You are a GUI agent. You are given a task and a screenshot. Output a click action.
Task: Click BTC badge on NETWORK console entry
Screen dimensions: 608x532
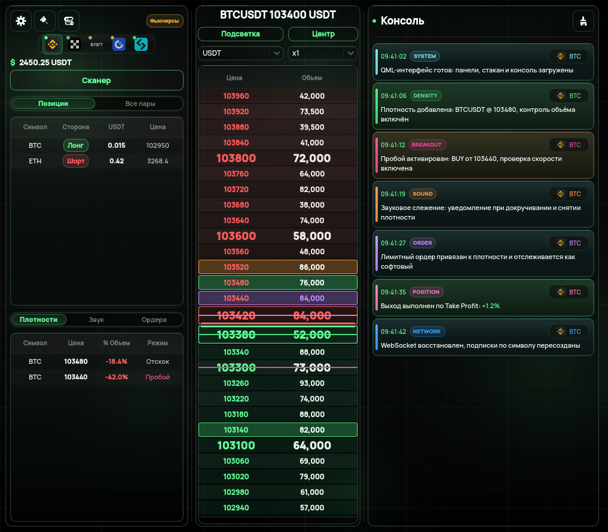pos(569,332)
